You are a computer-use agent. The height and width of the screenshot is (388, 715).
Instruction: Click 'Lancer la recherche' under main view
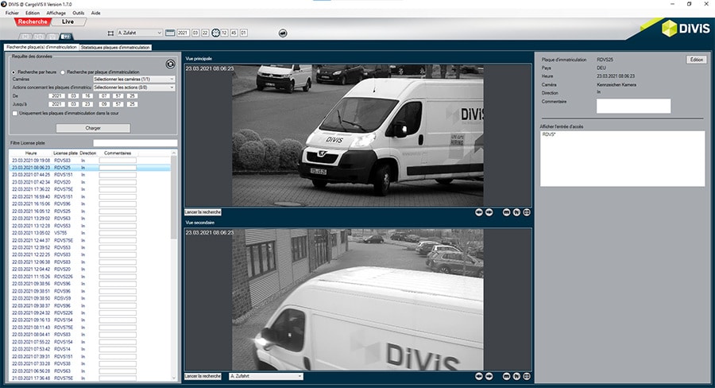[203, 212]
